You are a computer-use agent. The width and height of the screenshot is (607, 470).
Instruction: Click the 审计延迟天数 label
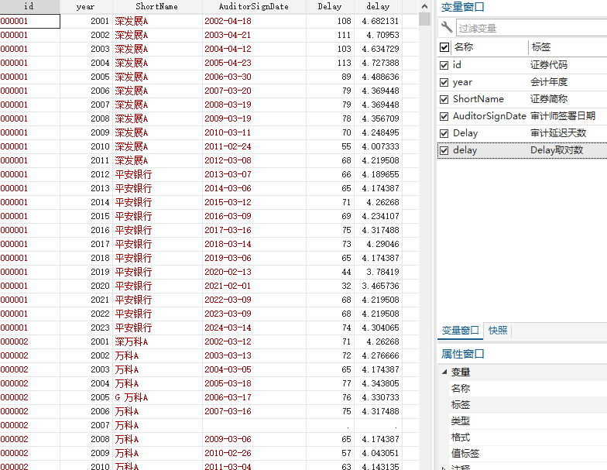pos(557,133)
